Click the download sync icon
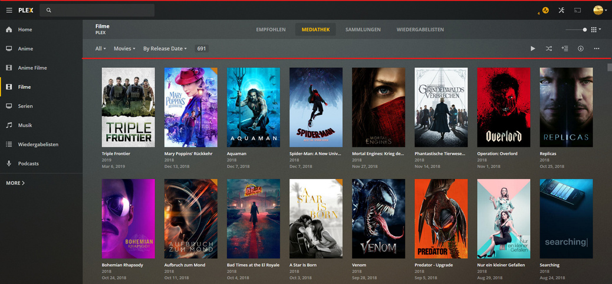 [x=581, y=49]
